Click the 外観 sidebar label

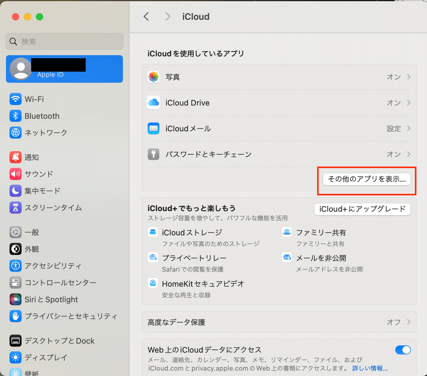point(32,249)
